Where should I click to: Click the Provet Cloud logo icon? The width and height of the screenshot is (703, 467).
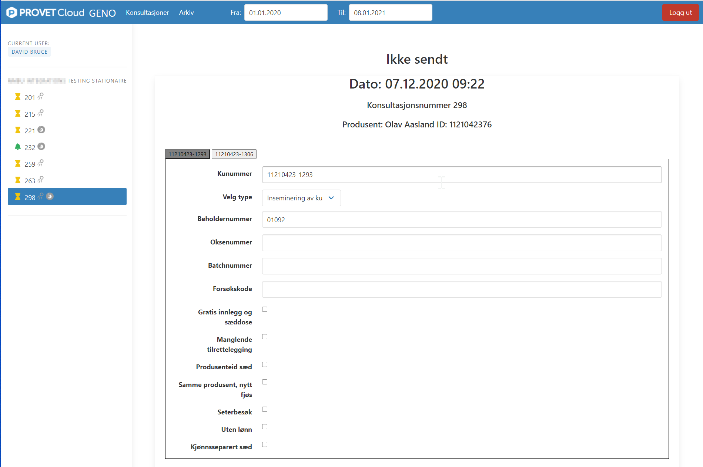11,13
